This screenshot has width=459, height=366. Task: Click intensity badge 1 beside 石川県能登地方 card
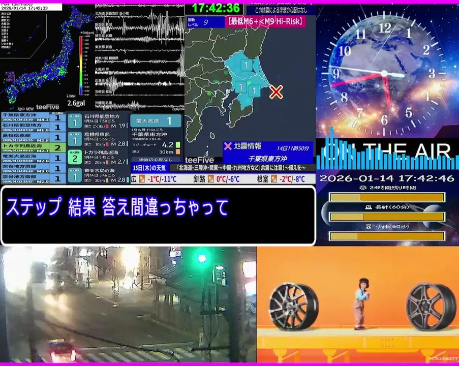(x=75, y=121)
